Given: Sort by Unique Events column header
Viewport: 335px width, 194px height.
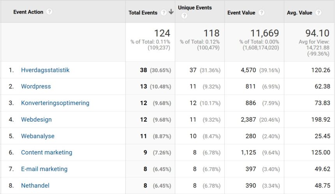Looking at the screenshot, I should 195,8.
